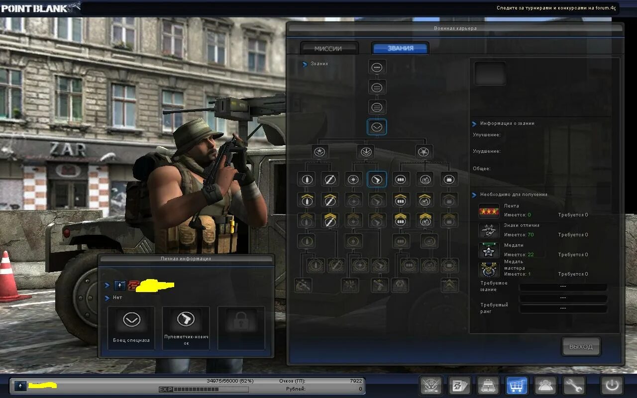Open the clan emblem button in bottom bar

click(431, 386)
